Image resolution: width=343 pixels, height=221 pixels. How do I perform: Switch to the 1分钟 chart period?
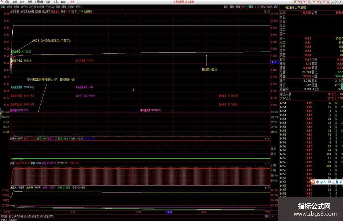[10, 7]
